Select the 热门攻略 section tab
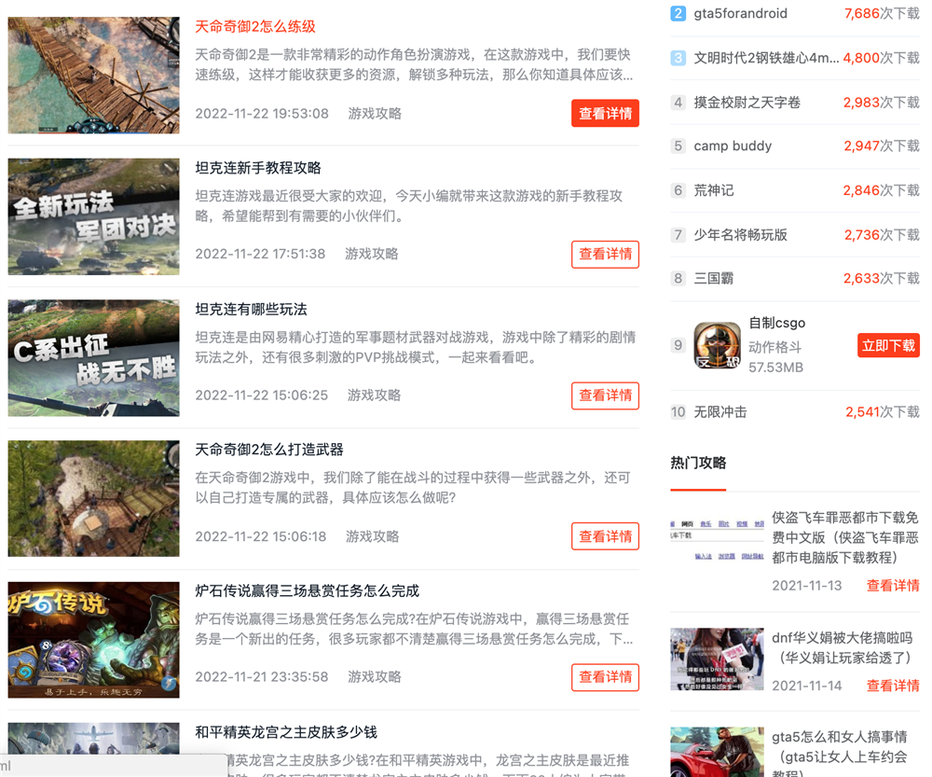 pyautogui.click(x=698, y=463)
